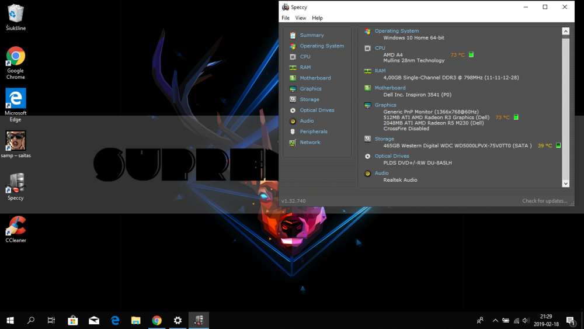
Task: Click the Graphics heading link in summary
Action: 385,105
